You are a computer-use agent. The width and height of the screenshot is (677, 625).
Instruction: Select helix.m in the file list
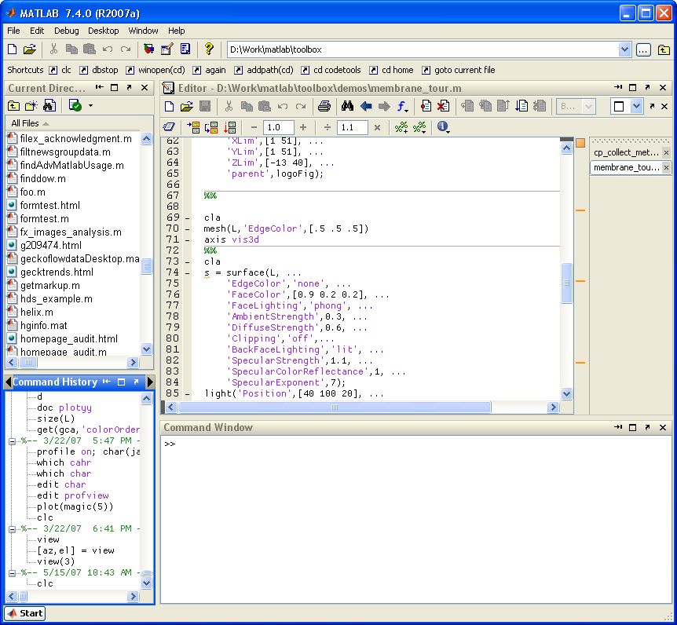pyautogui.click(x=36, y=312)
